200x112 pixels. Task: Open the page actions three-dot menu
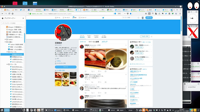click(x=125, y=14)
